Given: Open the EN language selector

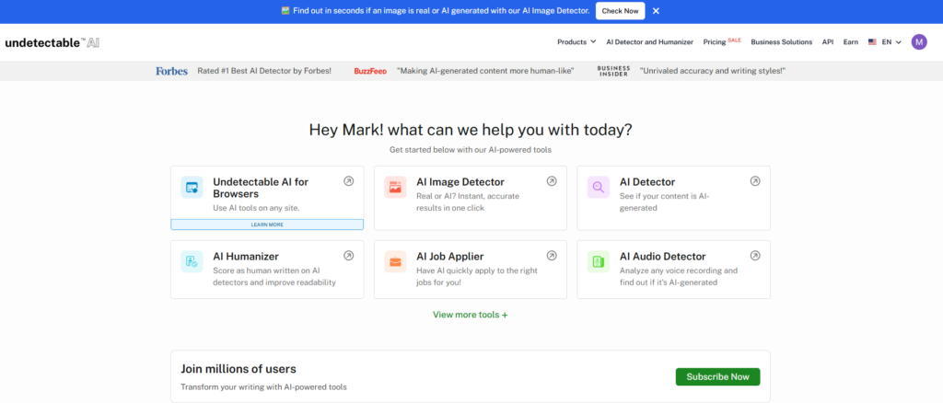Looking at the screenshot, I should [x=886, y=41].
